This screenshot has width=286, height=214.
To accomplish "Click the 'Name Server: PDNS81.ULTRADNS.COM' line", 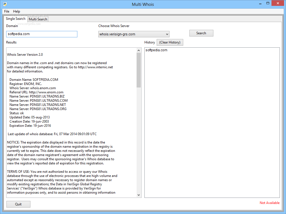I will coord(39,100).
